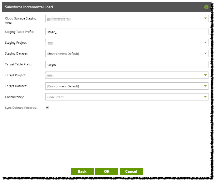Focus the Target Table Prefix input field

[127, 64]
